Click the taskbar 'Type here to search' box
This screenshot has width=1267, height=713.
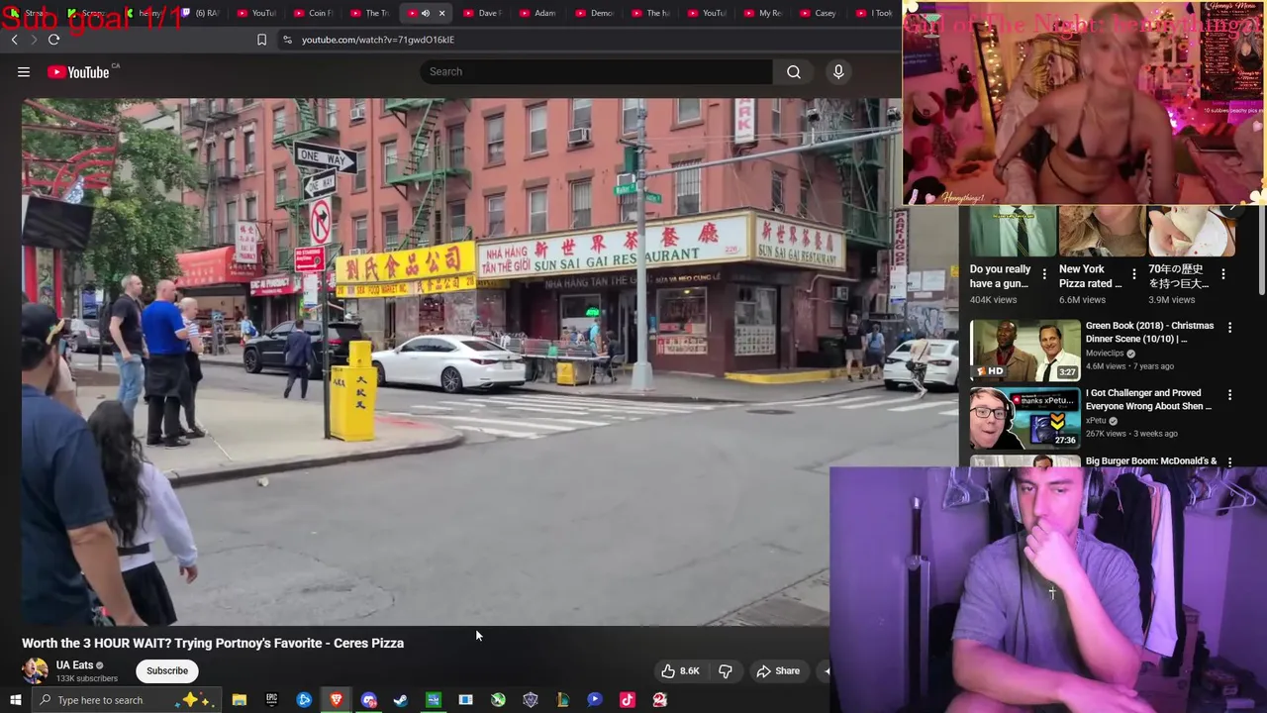point(127,700)
